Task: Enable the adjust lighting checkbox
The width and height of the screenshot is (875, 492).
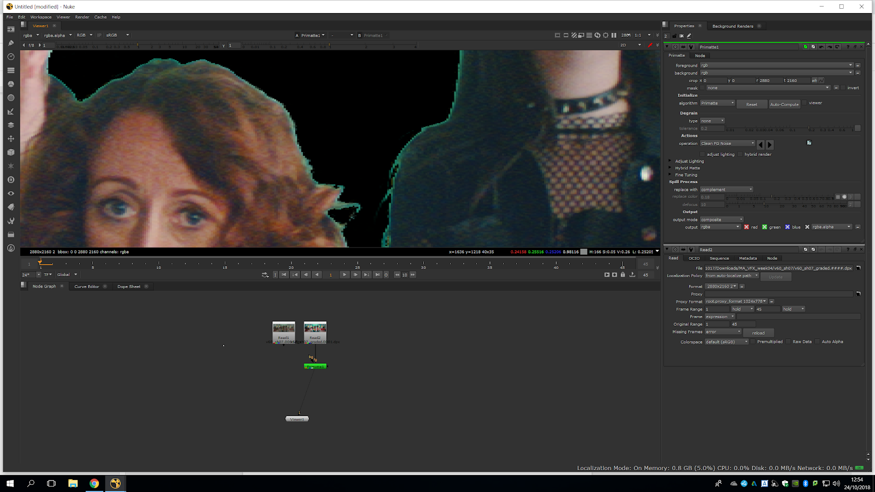Action: [x=703, y=155]
